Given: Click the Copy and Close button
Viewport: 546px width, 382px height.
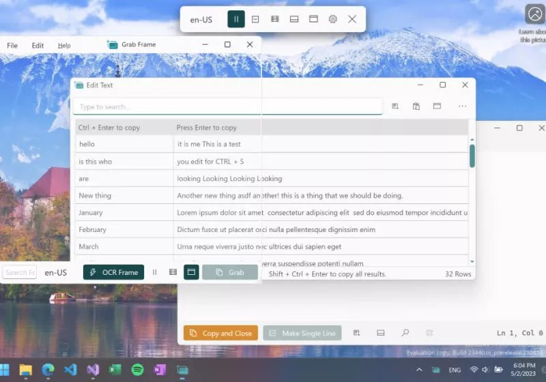Looking at the screenshot, I should click(220, 333).
